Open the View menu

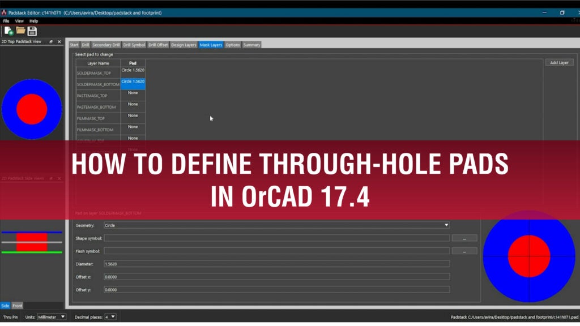pyautogui.click(x=19, y=20)
